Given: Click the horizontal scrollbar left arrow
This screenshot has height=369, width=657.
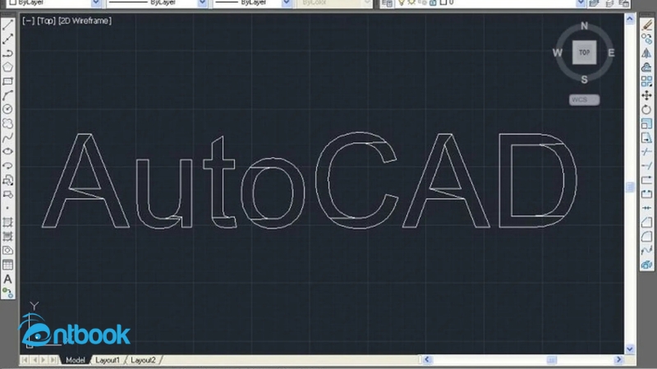Looking at the screenshot, I should pyautogui.click(x=426, y=359).
